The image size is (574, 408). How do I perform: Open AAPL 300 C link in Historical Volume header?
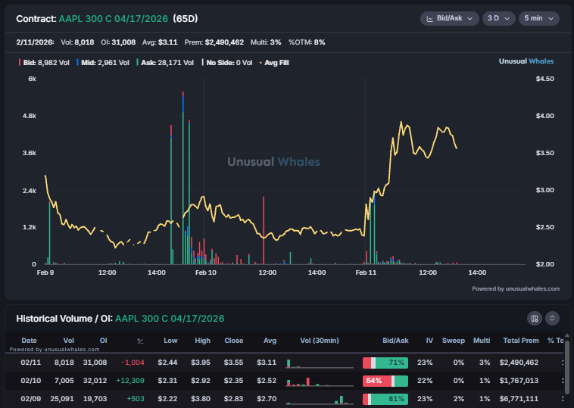click(170, 319)
